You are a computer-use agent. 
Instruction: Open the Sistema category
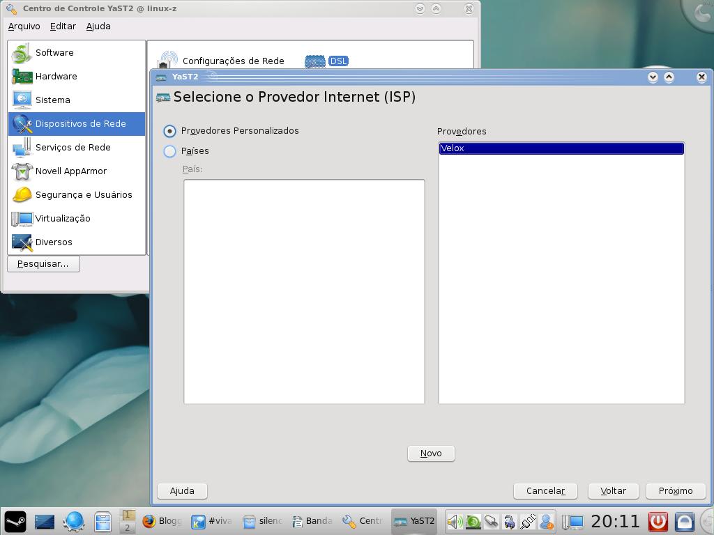[x=77, y=100]
